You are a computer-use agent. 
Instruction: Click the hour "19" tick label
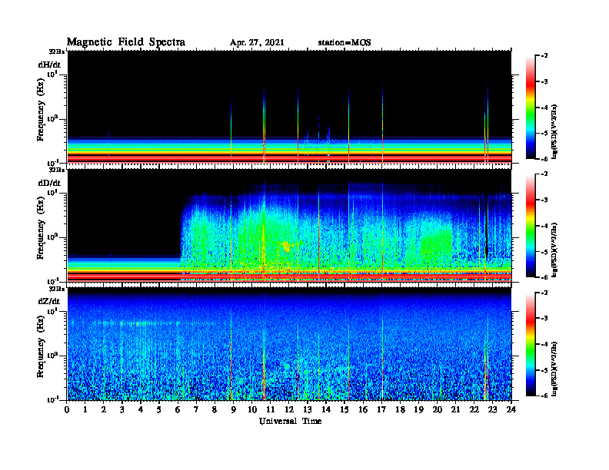pyautogui.click(x=418, y=409)
